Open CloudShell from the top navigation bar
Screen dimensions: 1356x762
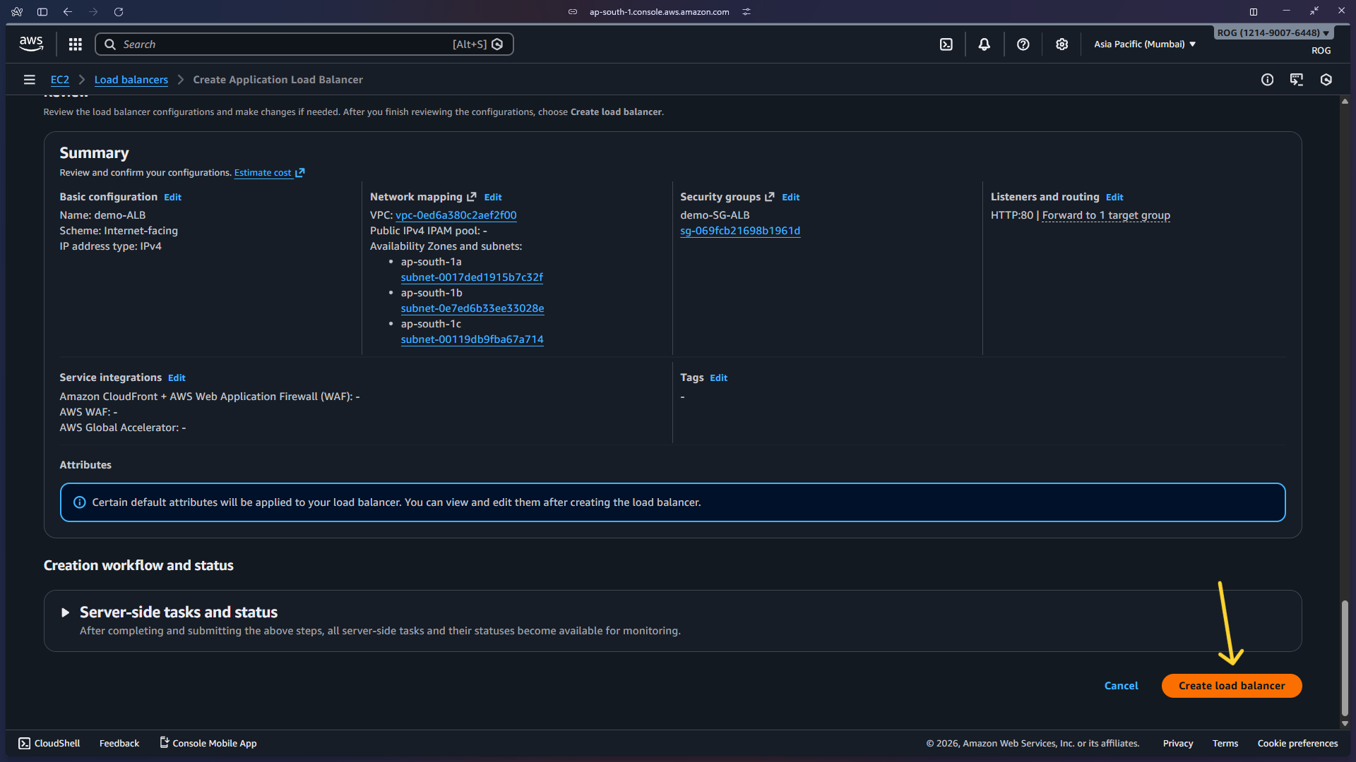coord(946,44)
